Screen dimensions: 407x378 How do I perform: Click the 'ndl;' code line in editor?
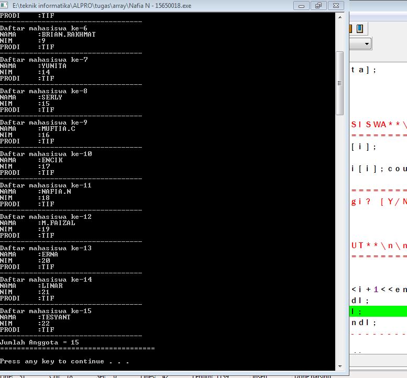coord(364,323)
